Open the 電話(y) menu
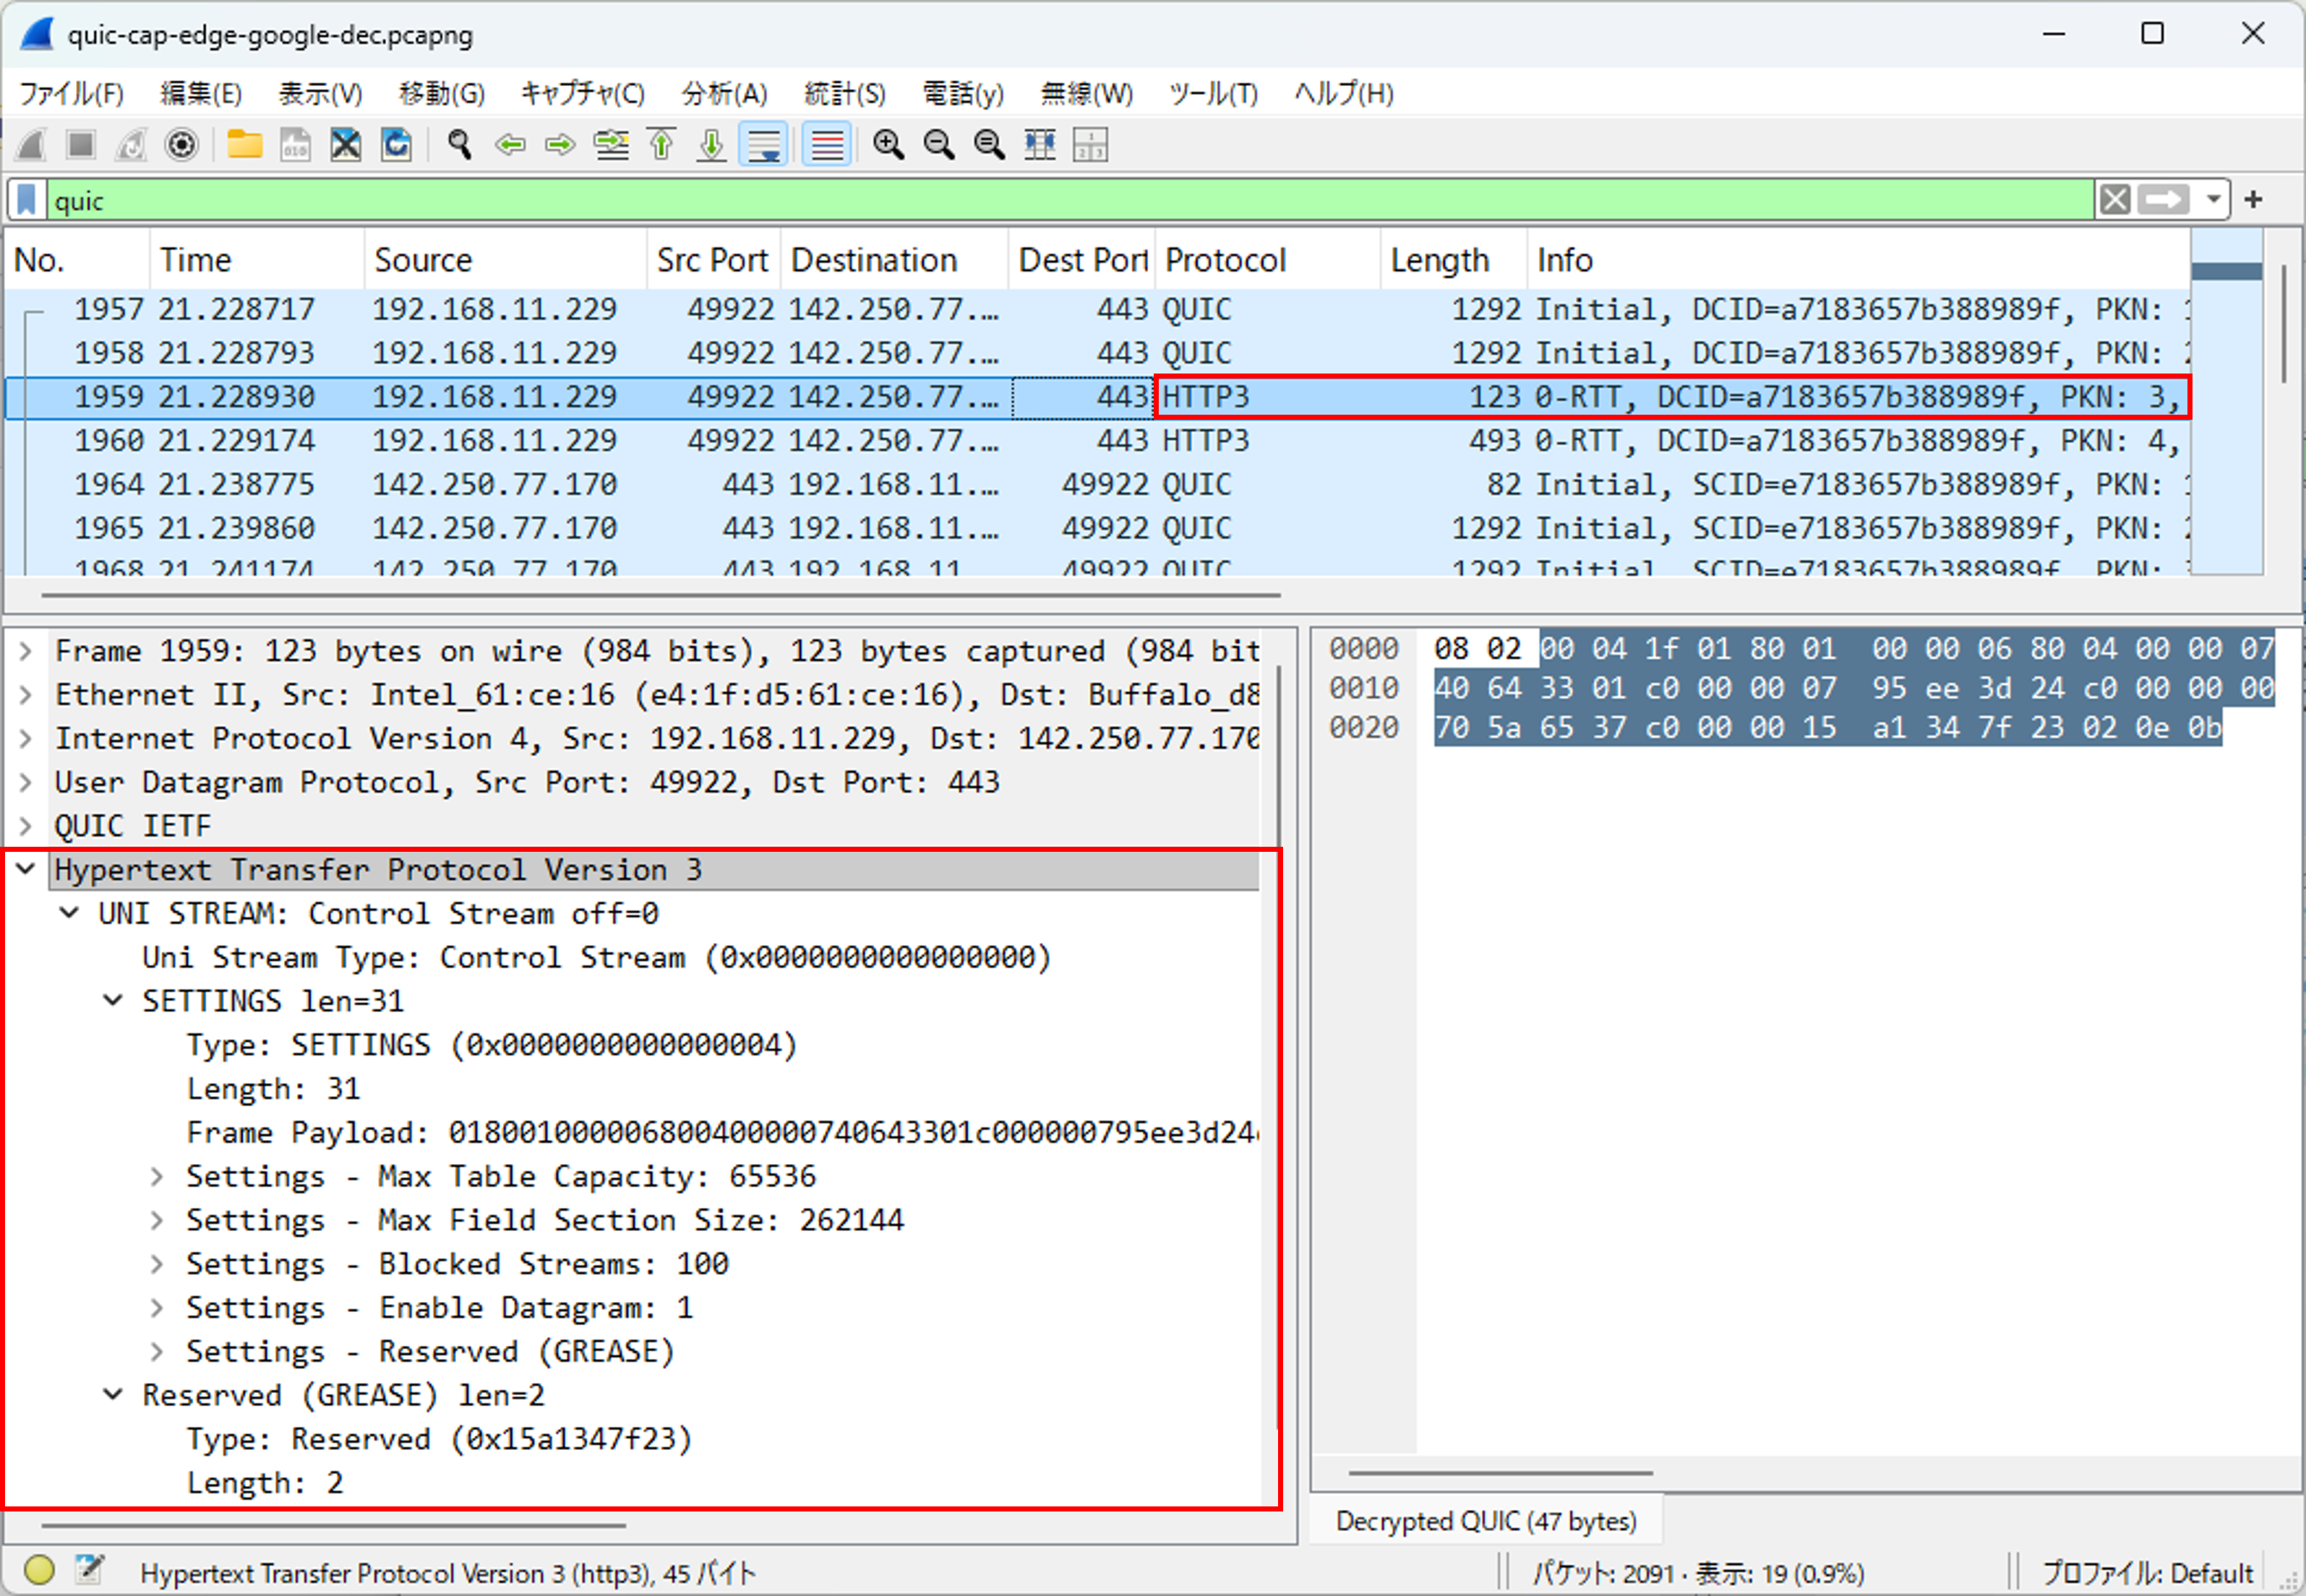This screenshot has height=1596, width=2306. [962, 94]
